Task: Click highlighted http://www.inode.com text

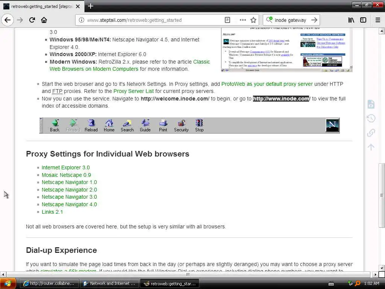Action: (x=281, y=99)
